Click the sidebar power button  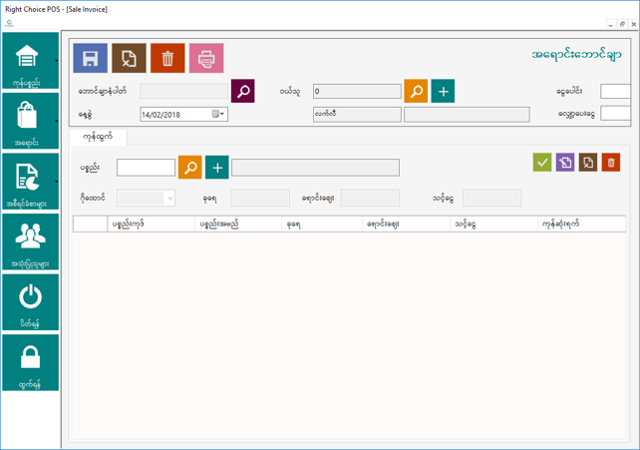click(30, 301)
